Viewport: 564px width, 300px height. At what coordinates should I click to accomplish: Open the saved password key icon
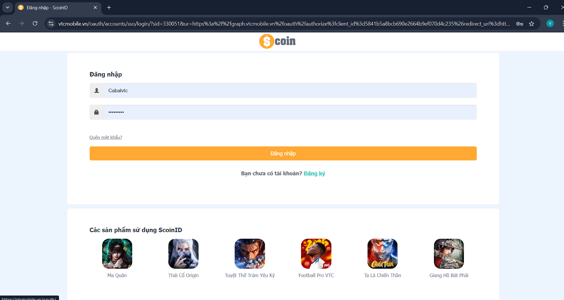pyautogui.click(x=520, y=24)
